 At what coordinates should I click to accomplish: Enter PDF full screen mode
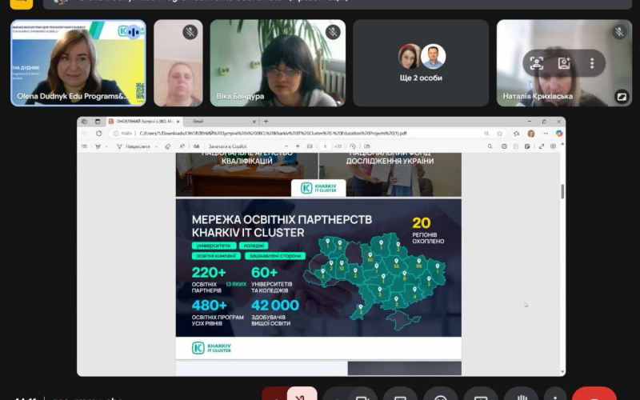coord(542,146)
